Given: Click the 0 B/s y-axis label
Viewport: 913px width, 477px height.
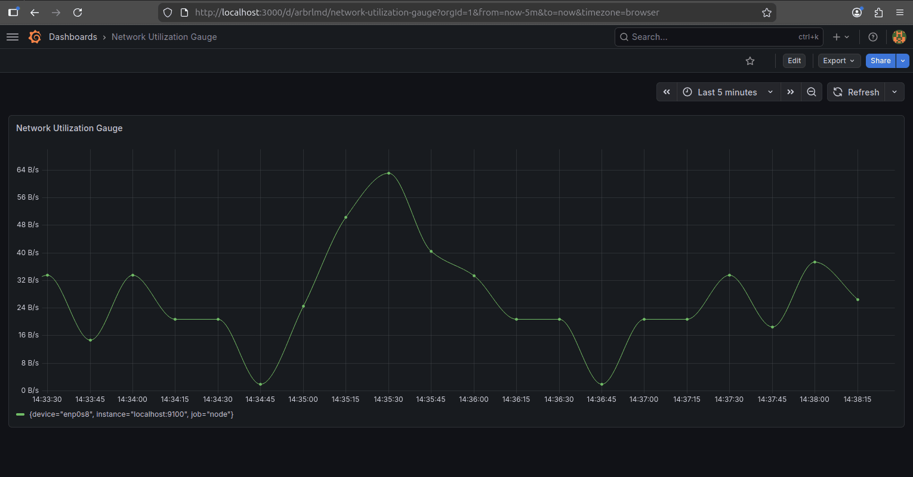Looking at the screenshot, I should (30, 391).
